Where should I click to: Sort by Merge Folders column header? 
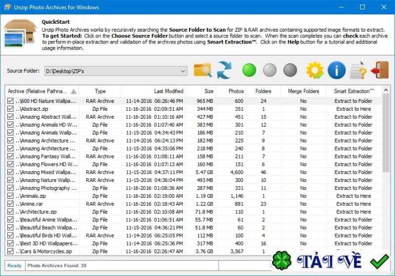[303, 91]
